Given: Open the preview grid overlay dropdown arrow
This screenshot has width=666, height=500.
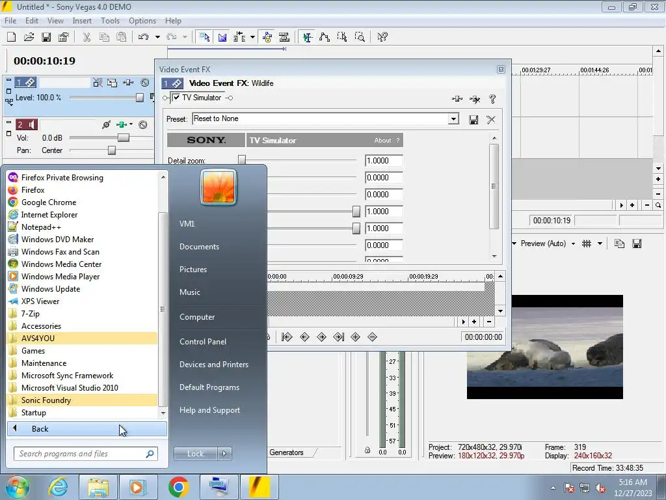Looking at the screenshot, I should [x=600, y=243].
